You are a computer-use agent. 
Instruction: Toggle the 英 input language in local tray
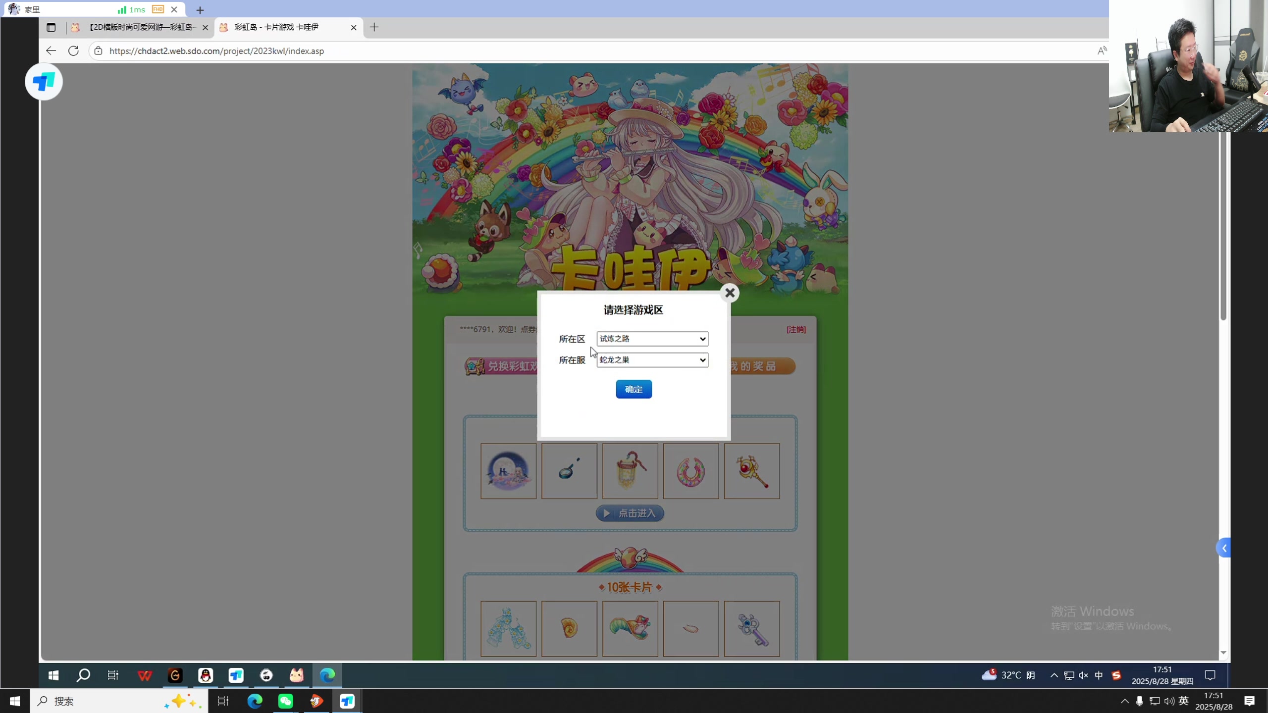(x=1184, y=701)
